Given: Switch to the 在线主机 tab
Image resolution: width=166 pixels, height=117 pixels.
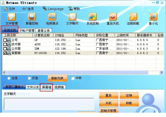Looking at the screenshot, I should pyautogui.click(x=10, y=30).
